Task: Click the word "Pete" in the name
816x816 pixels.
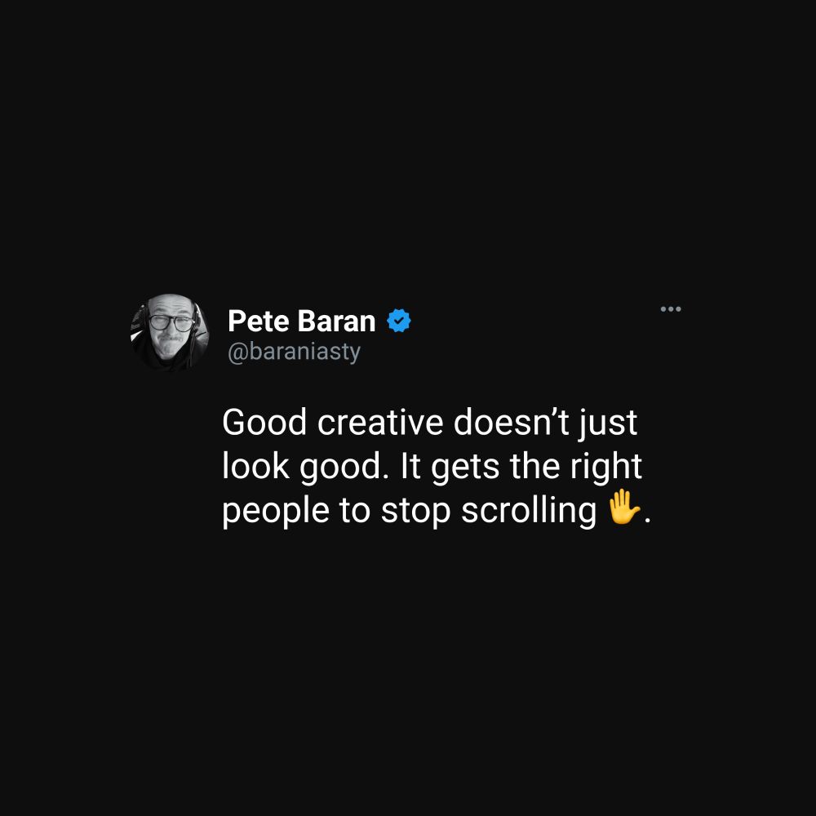Action: [258, 321]
